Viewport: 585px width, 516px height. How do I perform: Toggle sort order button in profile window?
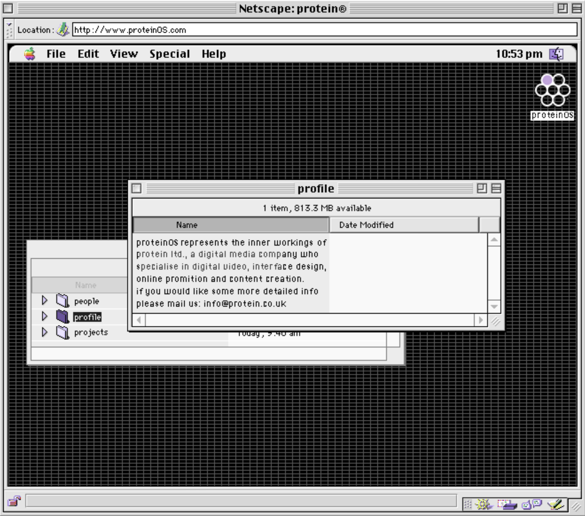[x=489, y=225]
